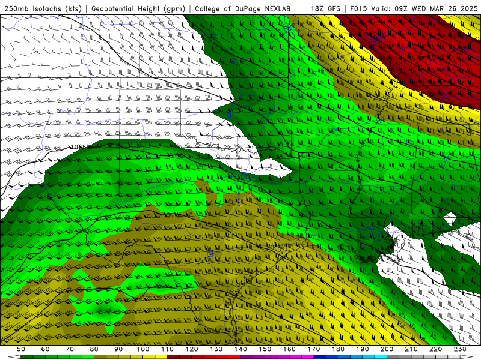Click the 110 value on the color scale
The image size is (481, 360).
pos(167,349)
